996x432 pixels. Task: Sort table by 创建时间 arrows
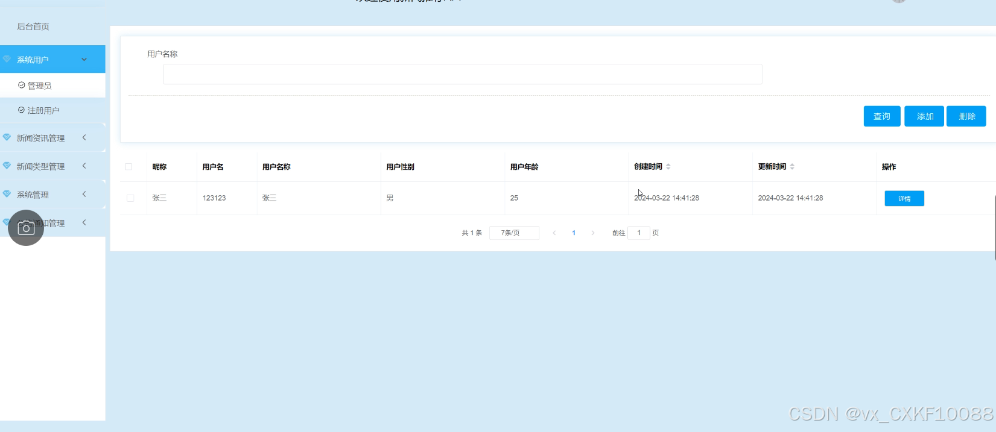(668, 167)
